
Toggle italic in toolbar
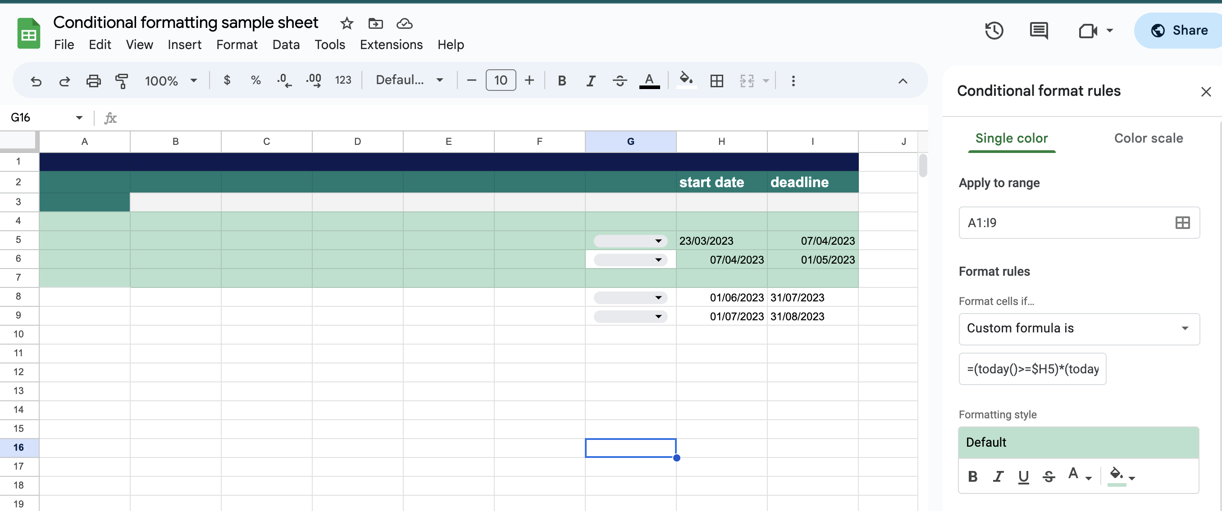[591, 81]
